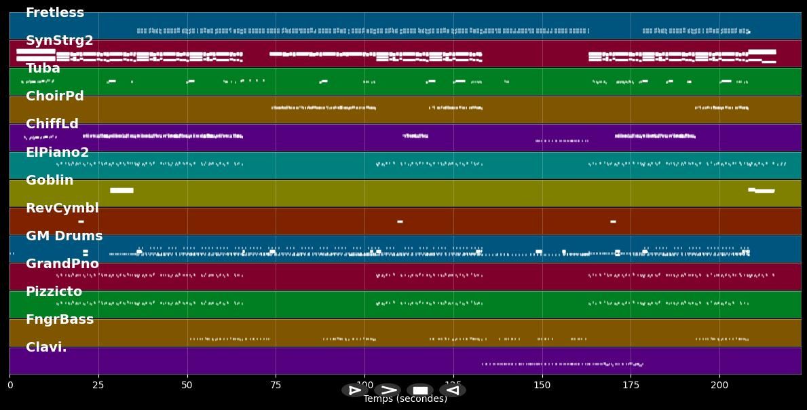Click the hollow right-pointing triangle playback button
The image size is (807, 410).
click(354, 390)
